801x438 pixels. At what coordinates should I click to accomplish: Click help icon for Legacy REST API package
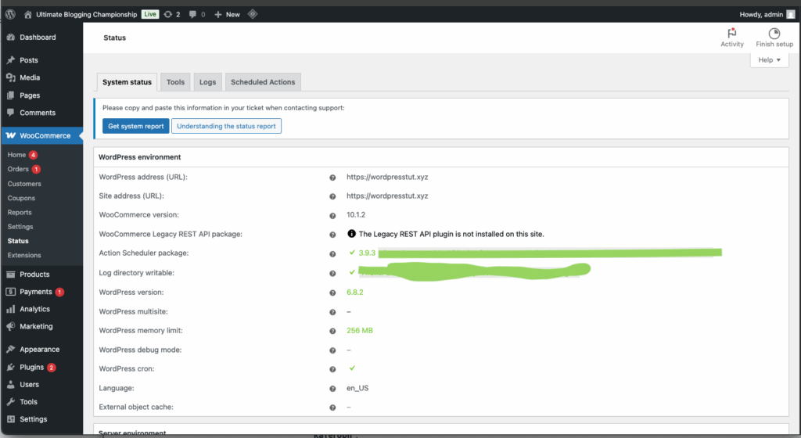point(332,235)
